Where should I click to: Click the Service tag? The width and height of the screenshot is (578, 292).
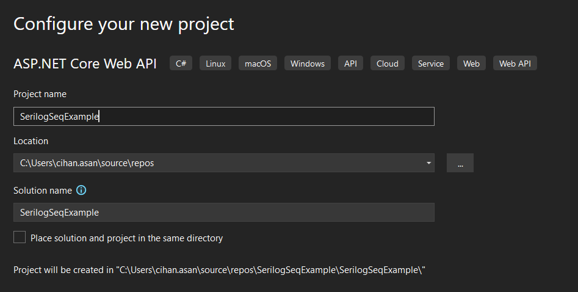(431, 64)
